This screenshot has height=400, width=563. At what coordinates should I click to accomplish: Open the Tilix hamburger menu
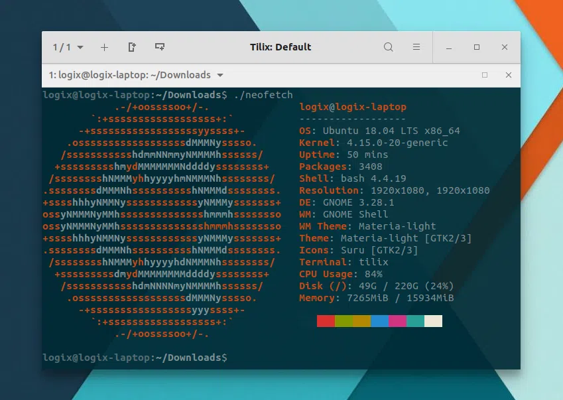coord(416,47)
